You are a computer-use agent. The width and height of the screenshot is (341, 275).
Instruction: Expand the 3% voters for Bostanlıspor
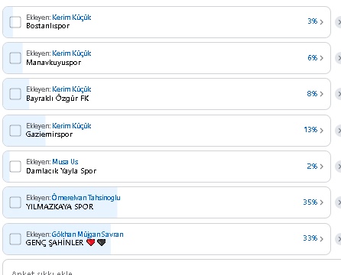click(x=316, y=21)
